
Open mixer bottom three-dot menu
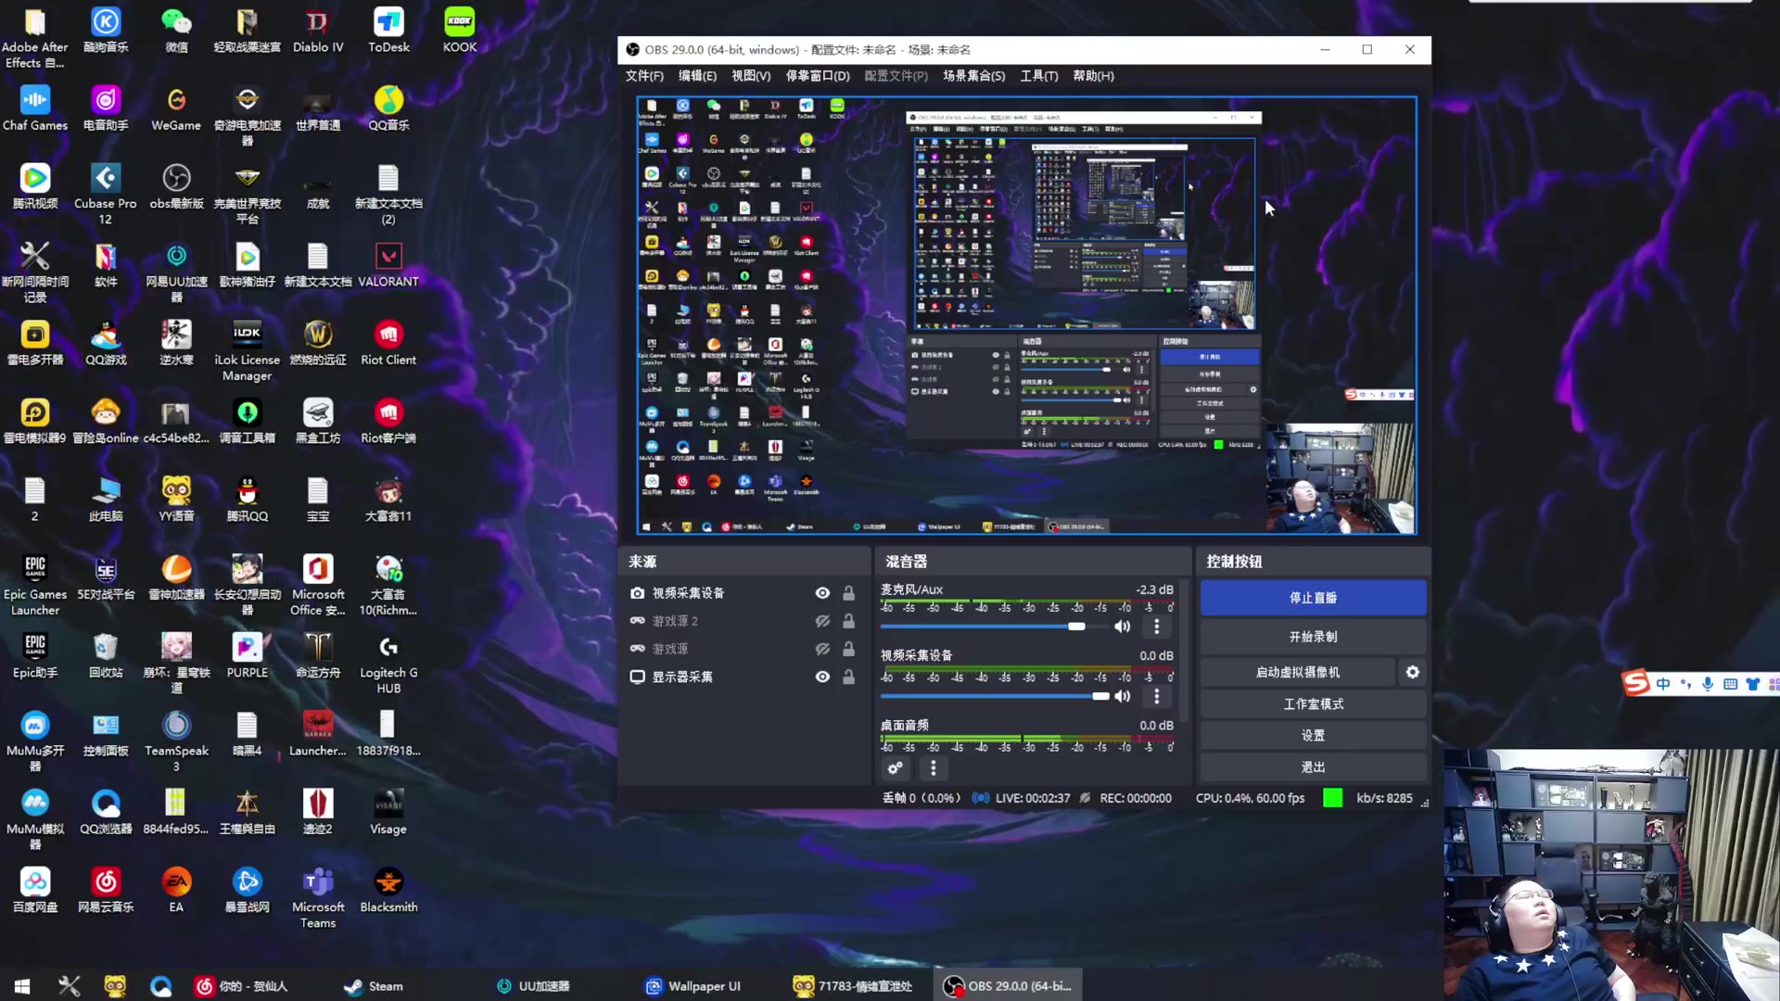(933, 768)
